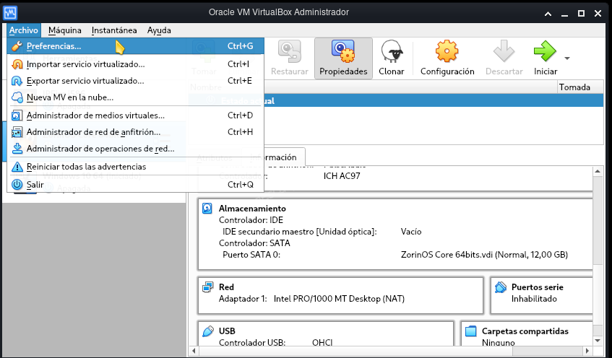
Task: Click the USB plug icon
Action: (x=207, y=331)
